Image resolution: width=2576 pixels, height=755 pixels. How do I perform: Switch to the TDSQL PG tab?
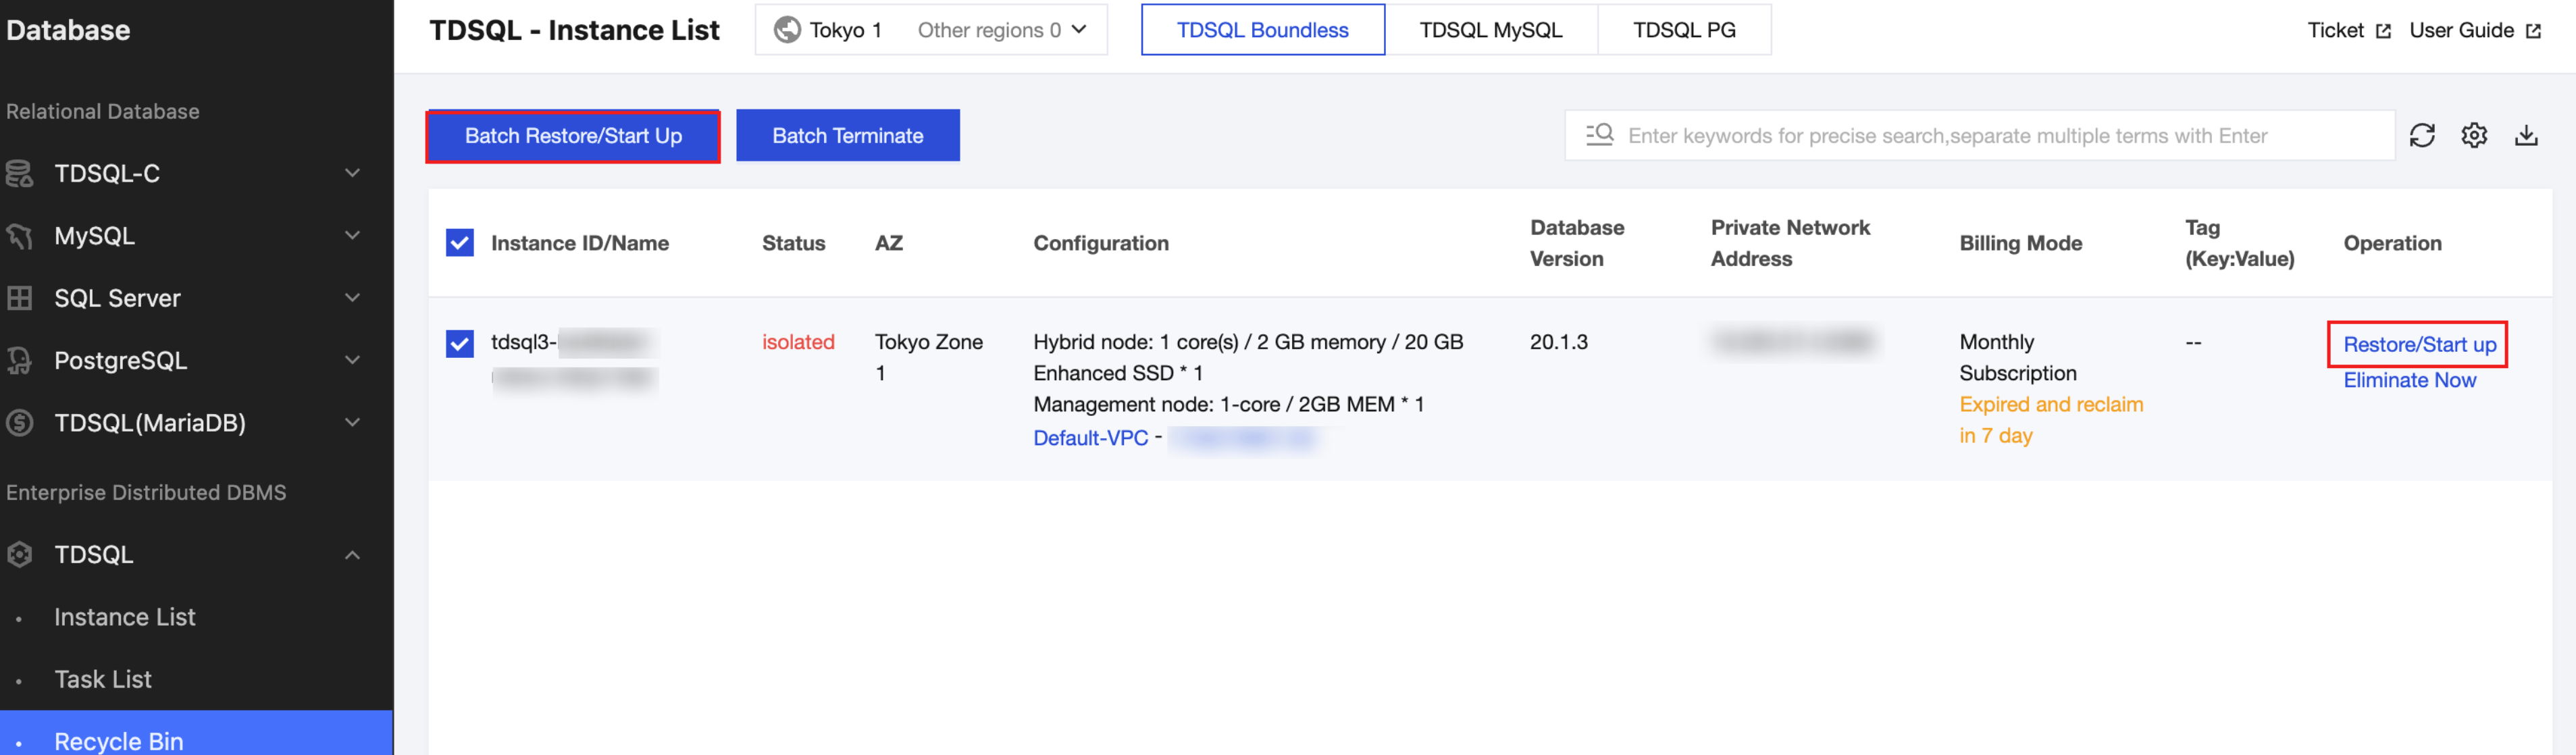pos(1684,30)
